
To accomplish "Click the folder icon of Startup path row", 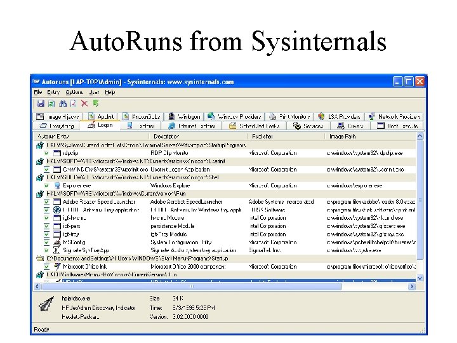I will pyautogui.click(x=40, y=259).
